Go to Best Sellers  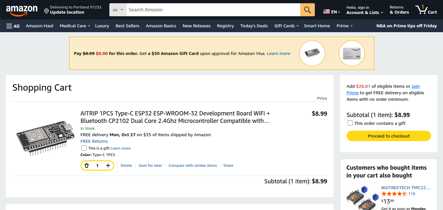[127, 26]
